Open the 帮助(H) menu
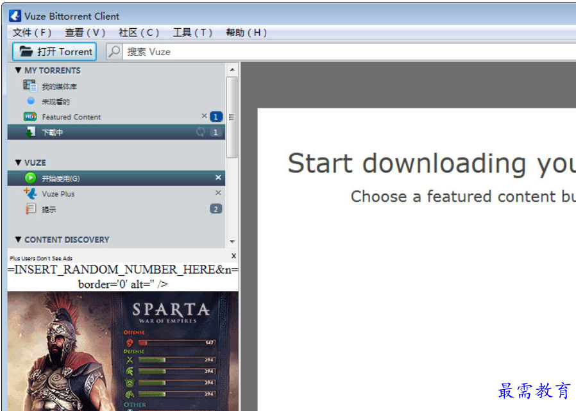The width and height of the screenshot is (576, 411). pos(246,33)
